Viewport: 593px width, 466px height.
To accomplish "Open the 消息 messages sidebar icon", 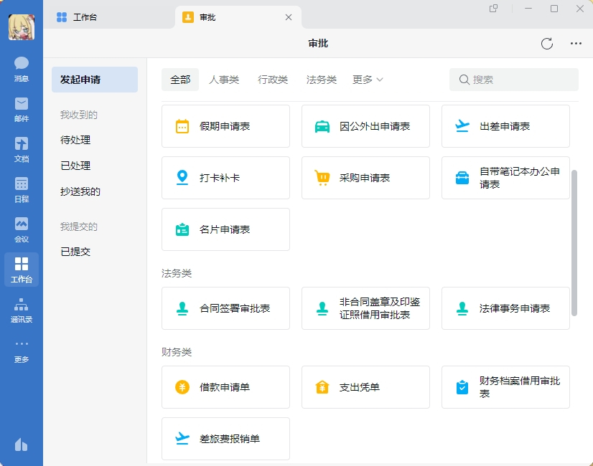I will (21, 69).
